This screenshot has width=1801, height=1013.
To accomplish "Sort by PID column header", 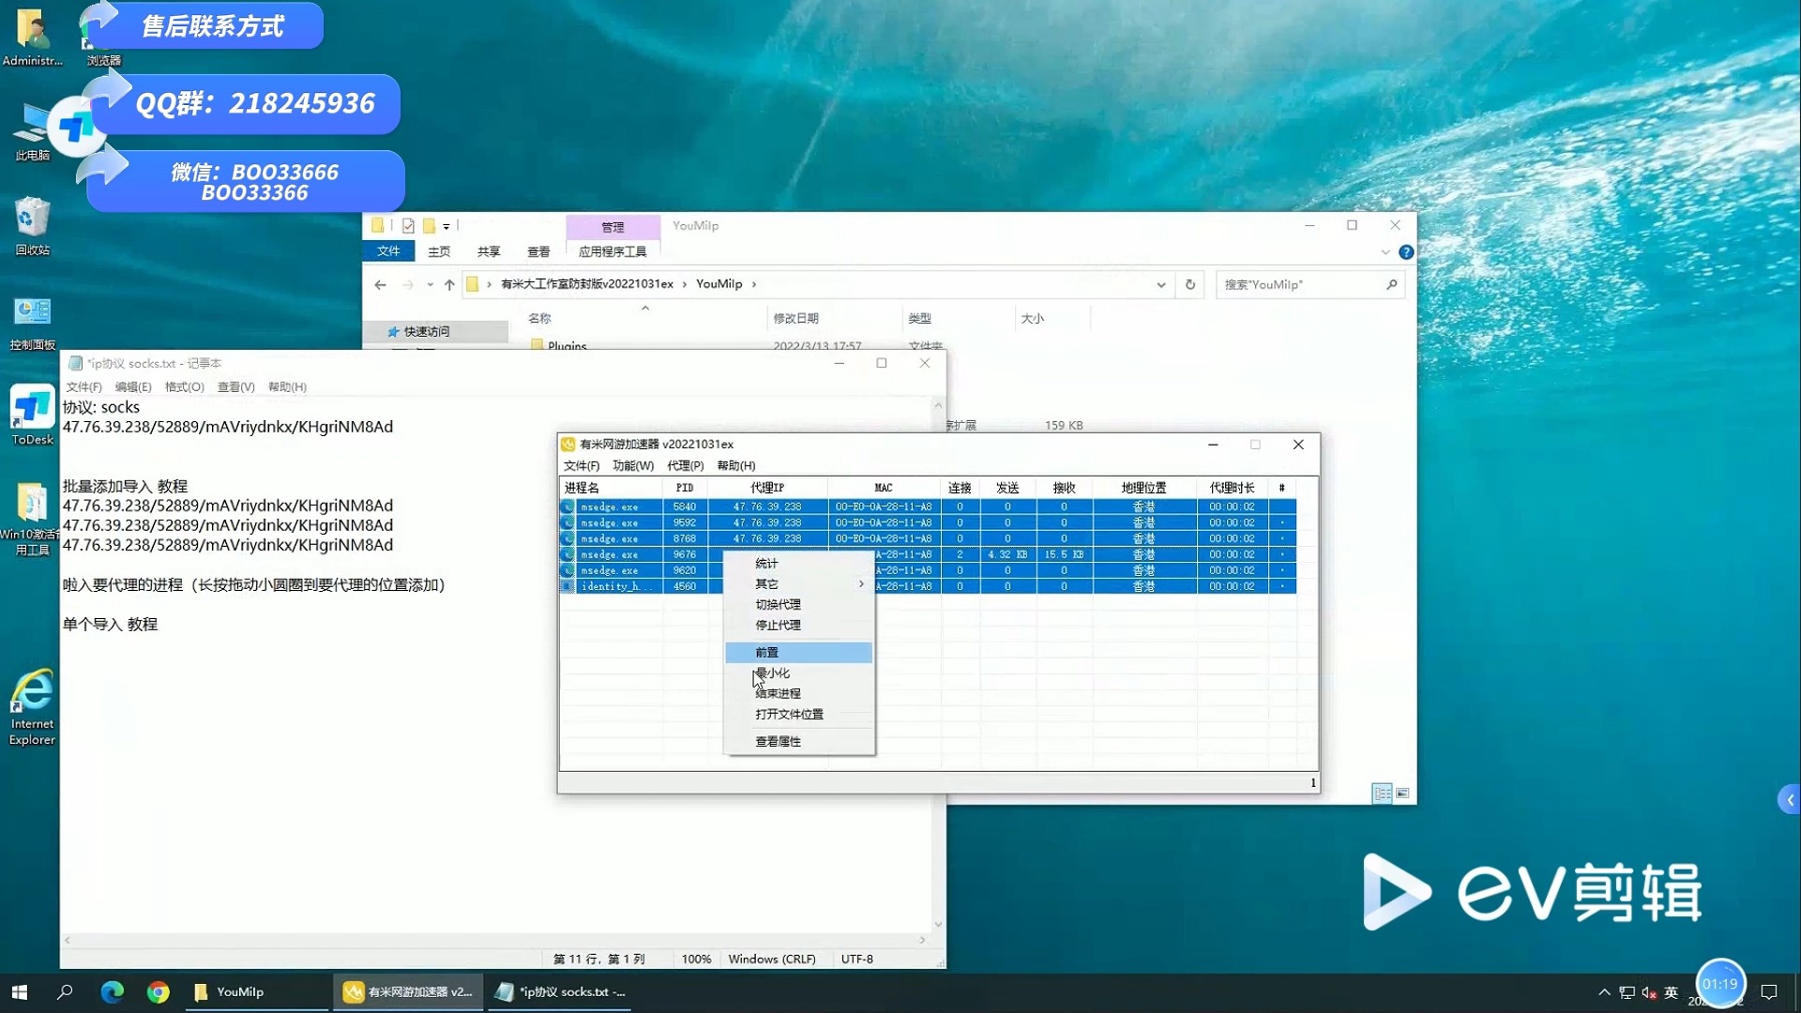I will (685, 488).
